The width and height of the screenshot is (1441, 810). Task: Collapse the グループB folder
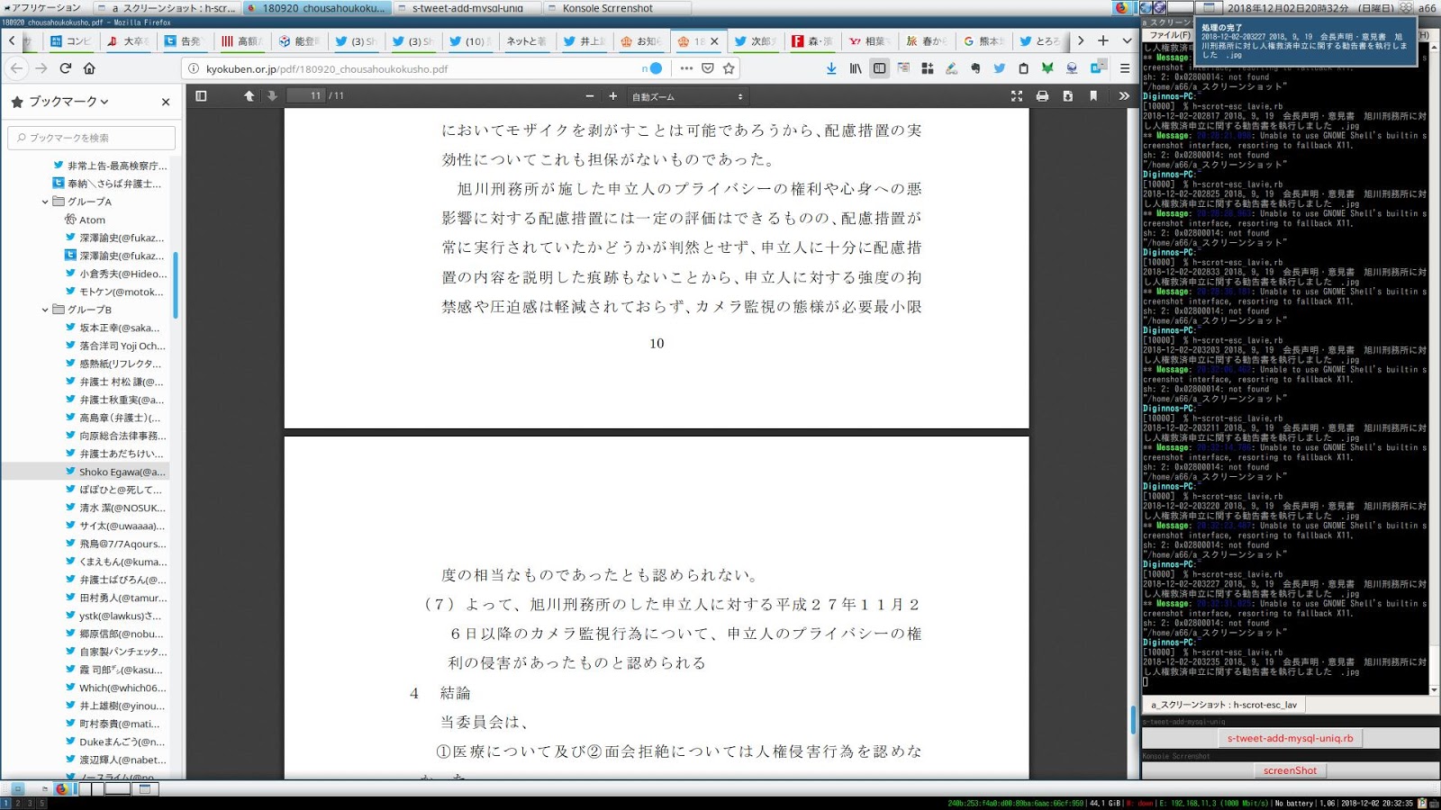click(45, 310)
